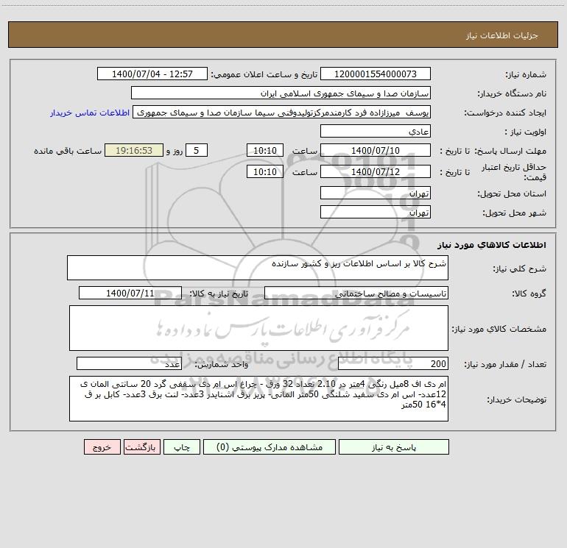Open اطلاعات تماس خریدار link

point(90,113)
